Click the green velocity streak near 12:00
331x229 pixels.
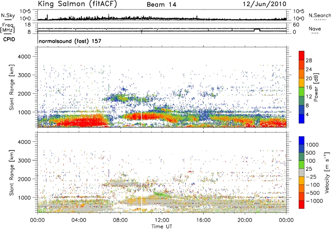click(161, 194)
